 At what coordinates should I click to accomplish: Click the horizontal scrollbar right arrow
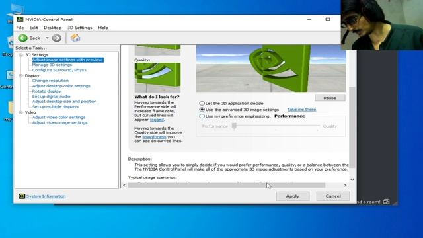(x=345, y=185)
